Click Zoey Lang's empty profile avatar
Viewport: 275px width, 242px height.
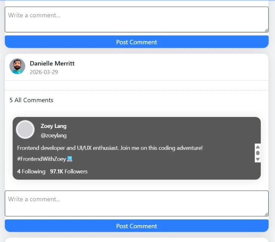click(25, 130)
